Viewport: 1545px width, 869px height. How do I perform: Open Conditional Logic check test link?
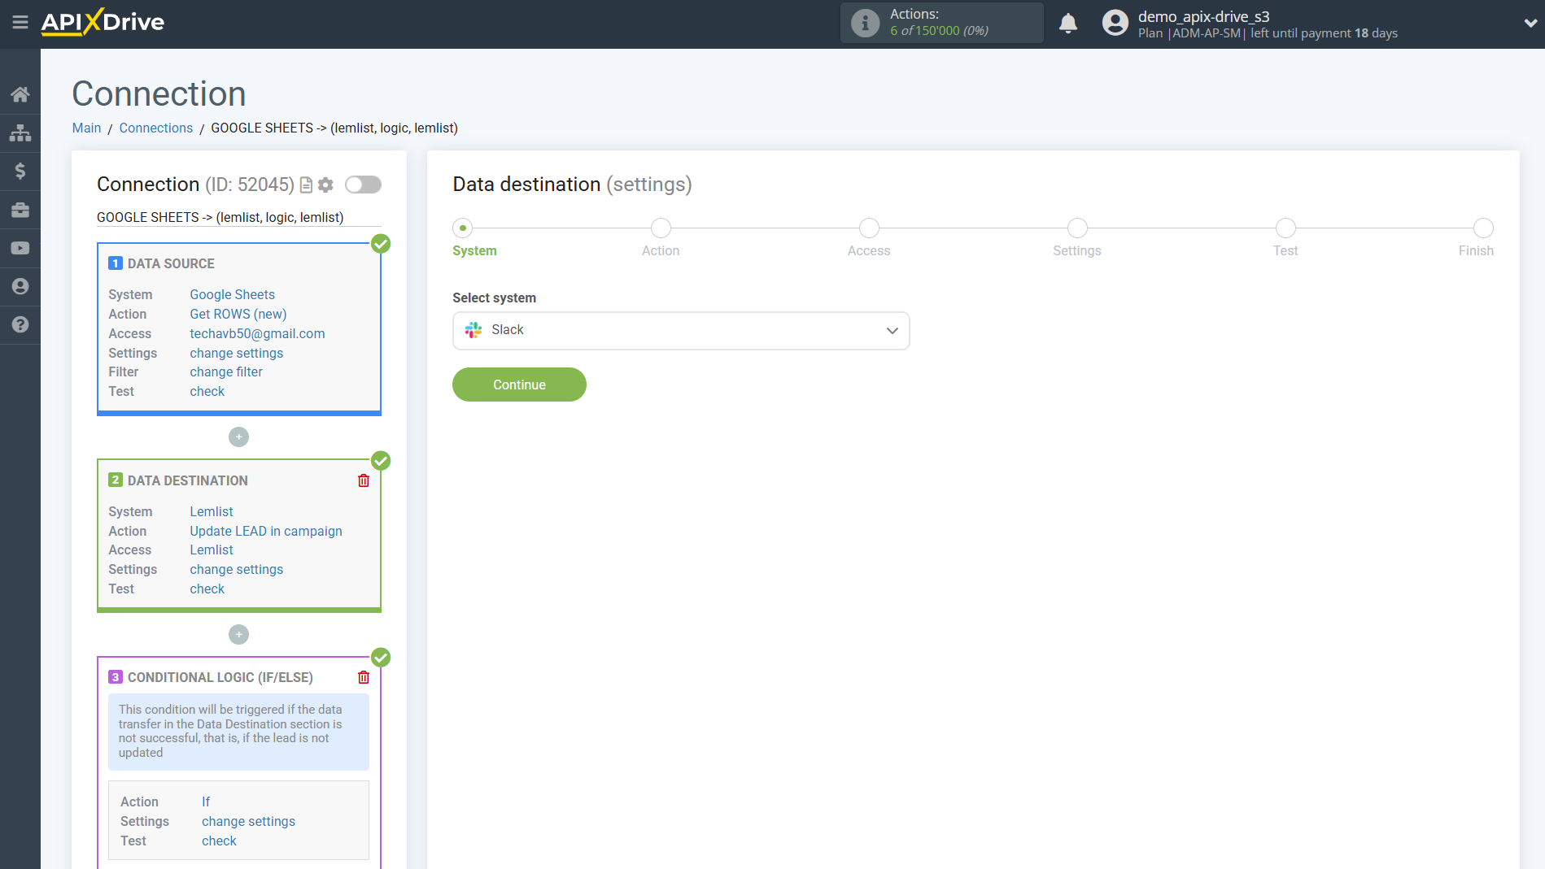219,841
